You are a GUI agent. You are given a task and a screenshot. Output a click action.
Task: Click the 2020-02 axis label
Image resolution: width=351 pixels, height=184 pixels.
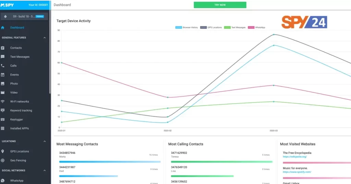(167, 131)
